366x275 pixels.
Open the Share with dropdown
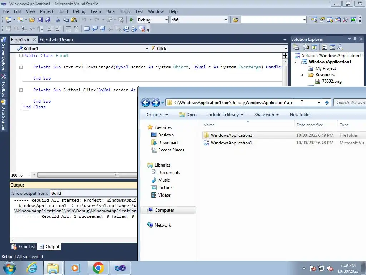pos(267,115)
